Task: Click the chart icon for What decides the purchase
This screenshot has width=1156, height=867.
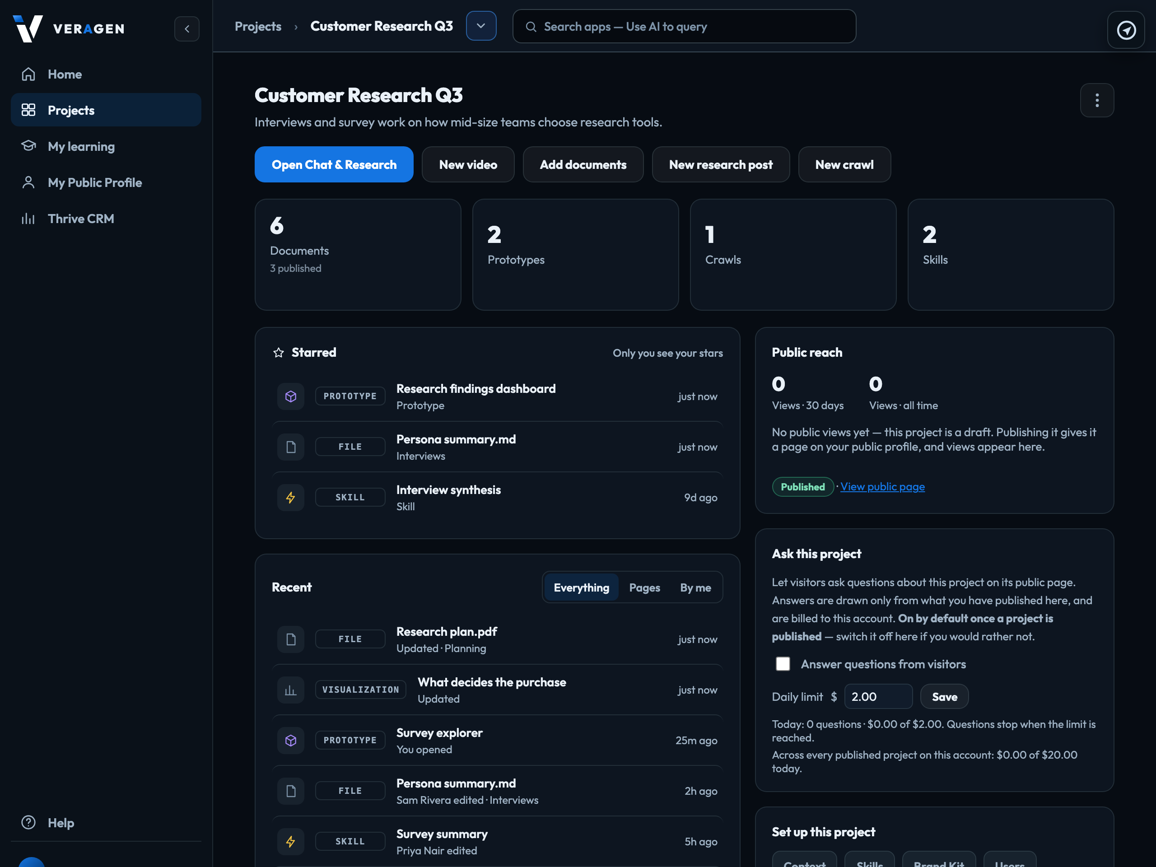Action: point(290,690)
